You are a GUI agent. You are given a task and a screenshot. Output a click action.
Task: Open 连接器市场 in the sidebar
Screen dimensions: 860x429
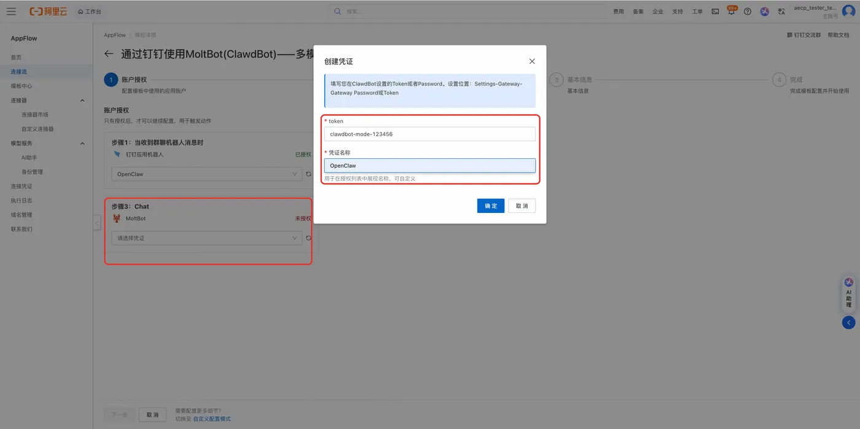pyautogui.click(x=35, y=115)
